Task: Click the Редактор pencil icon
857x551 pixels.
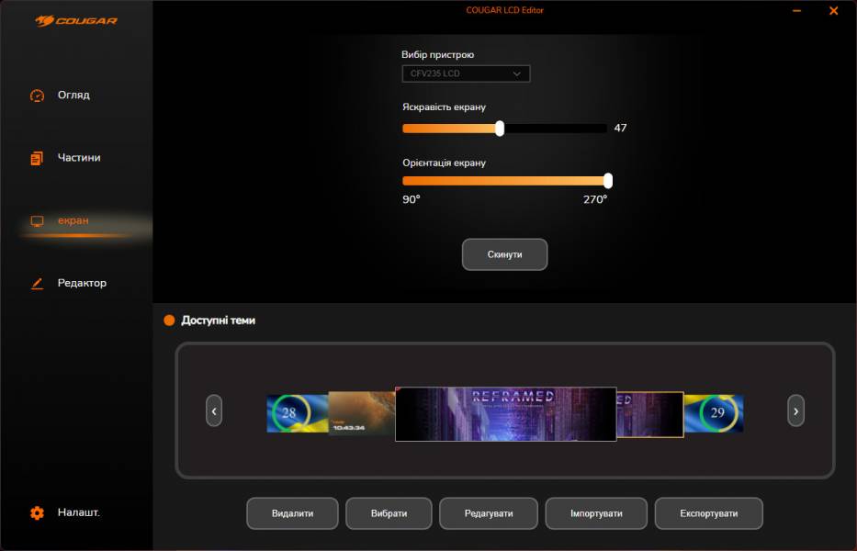Action: coord(37,284)
